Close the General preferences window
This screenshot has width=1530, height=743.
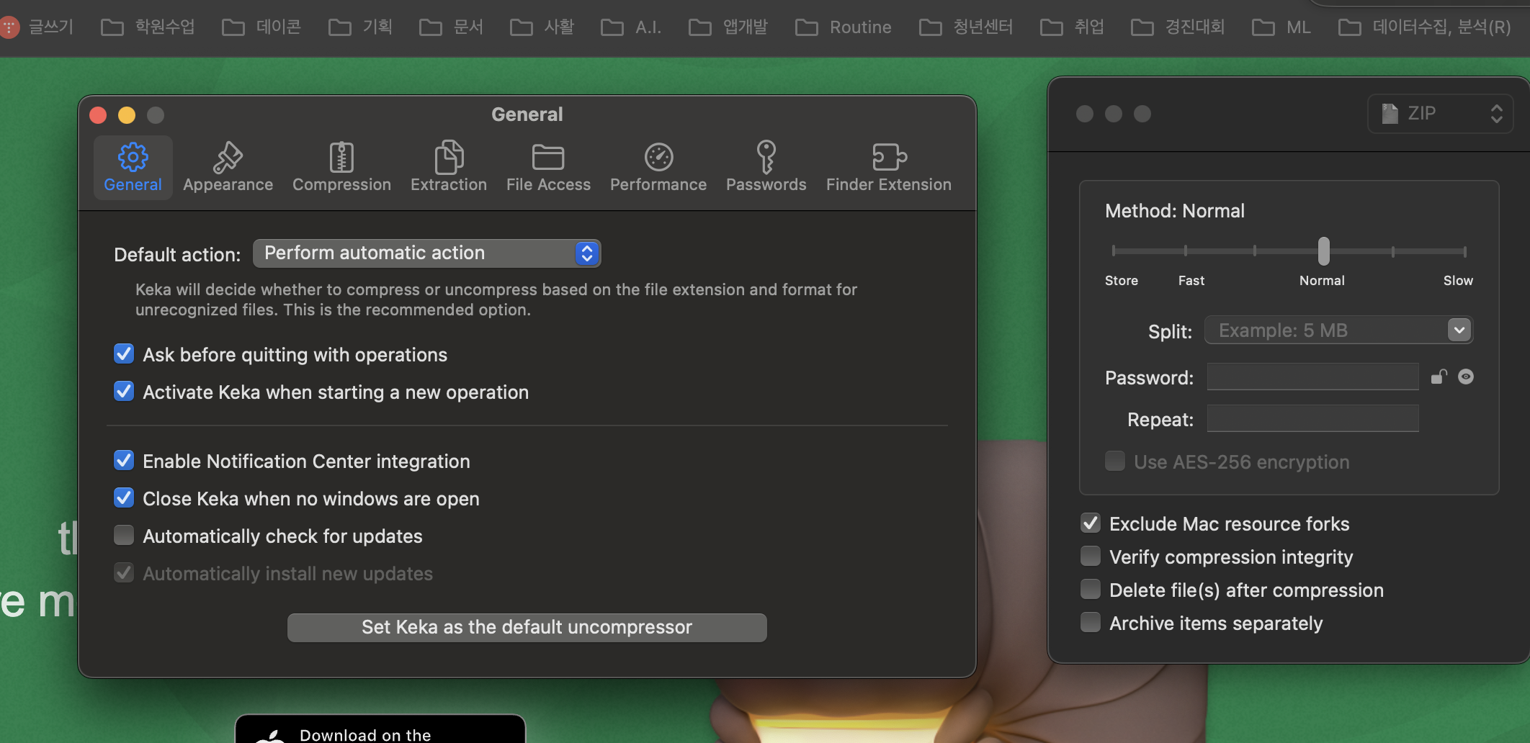click(99, 115)
